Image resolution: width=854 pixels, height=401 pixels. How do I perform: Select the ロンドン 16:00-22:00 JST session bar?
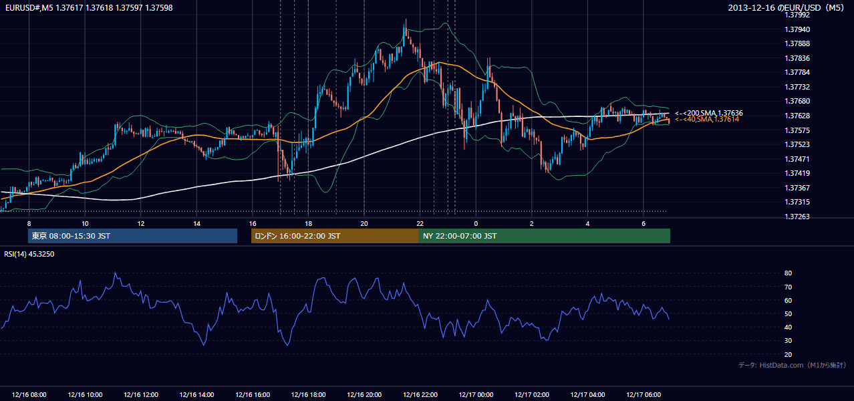point(335,236)
